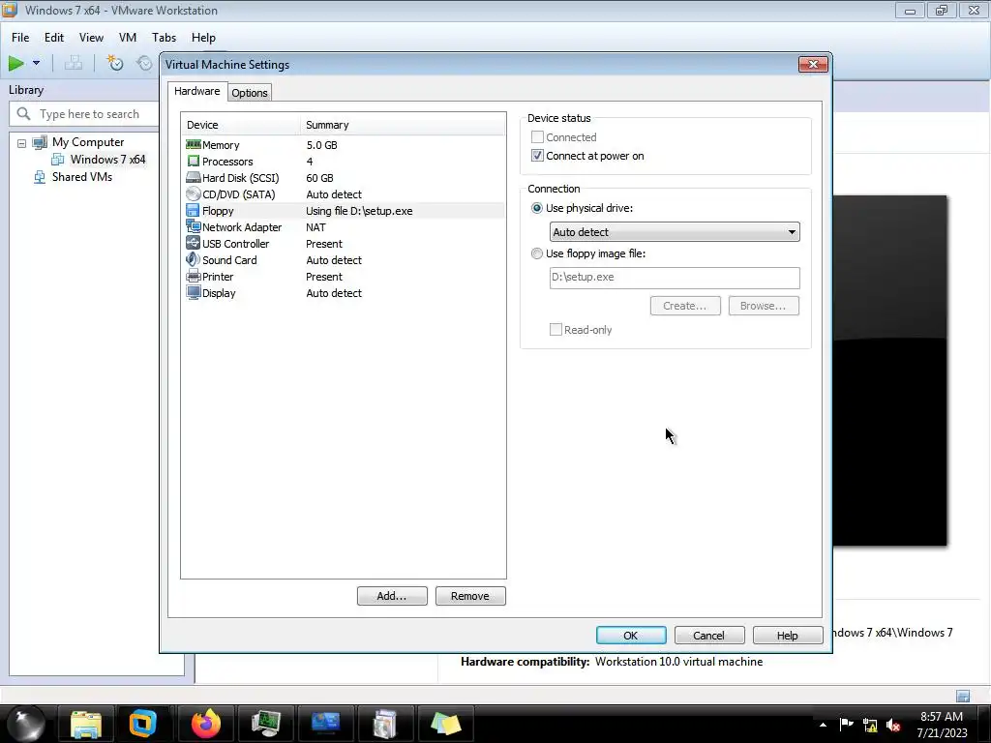The image size is (991, 743).
Task: Click the snapshot clock toolbar icon
Action: click(114, 63)
